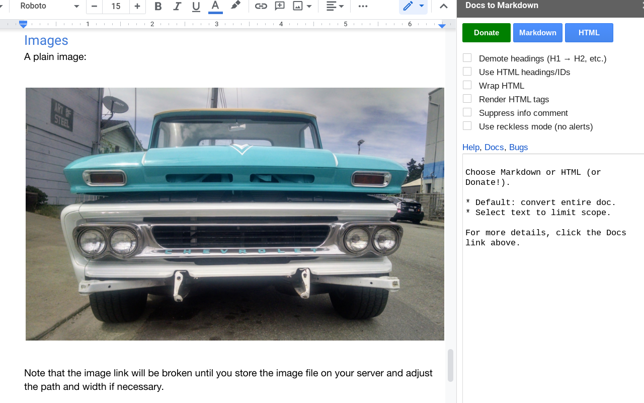Click the editing mode pencil icon
This screenshot has width=644, height=403.
point(408,6)
